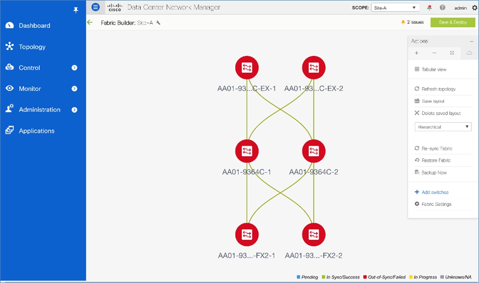
Task: Click the In Progress legend text
Action: (x=425, y=277)
